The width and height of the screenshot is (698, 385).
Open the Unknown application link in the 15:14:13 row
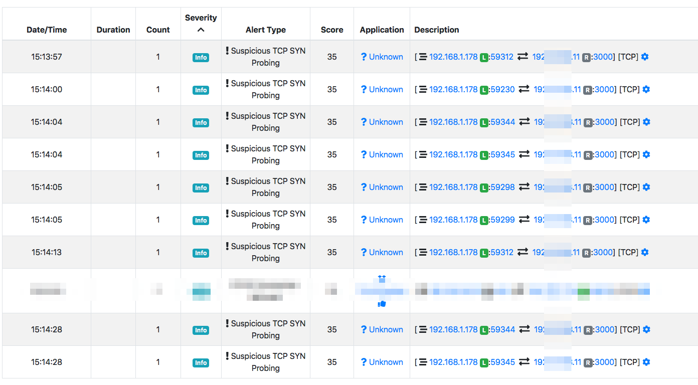[386, 252]
